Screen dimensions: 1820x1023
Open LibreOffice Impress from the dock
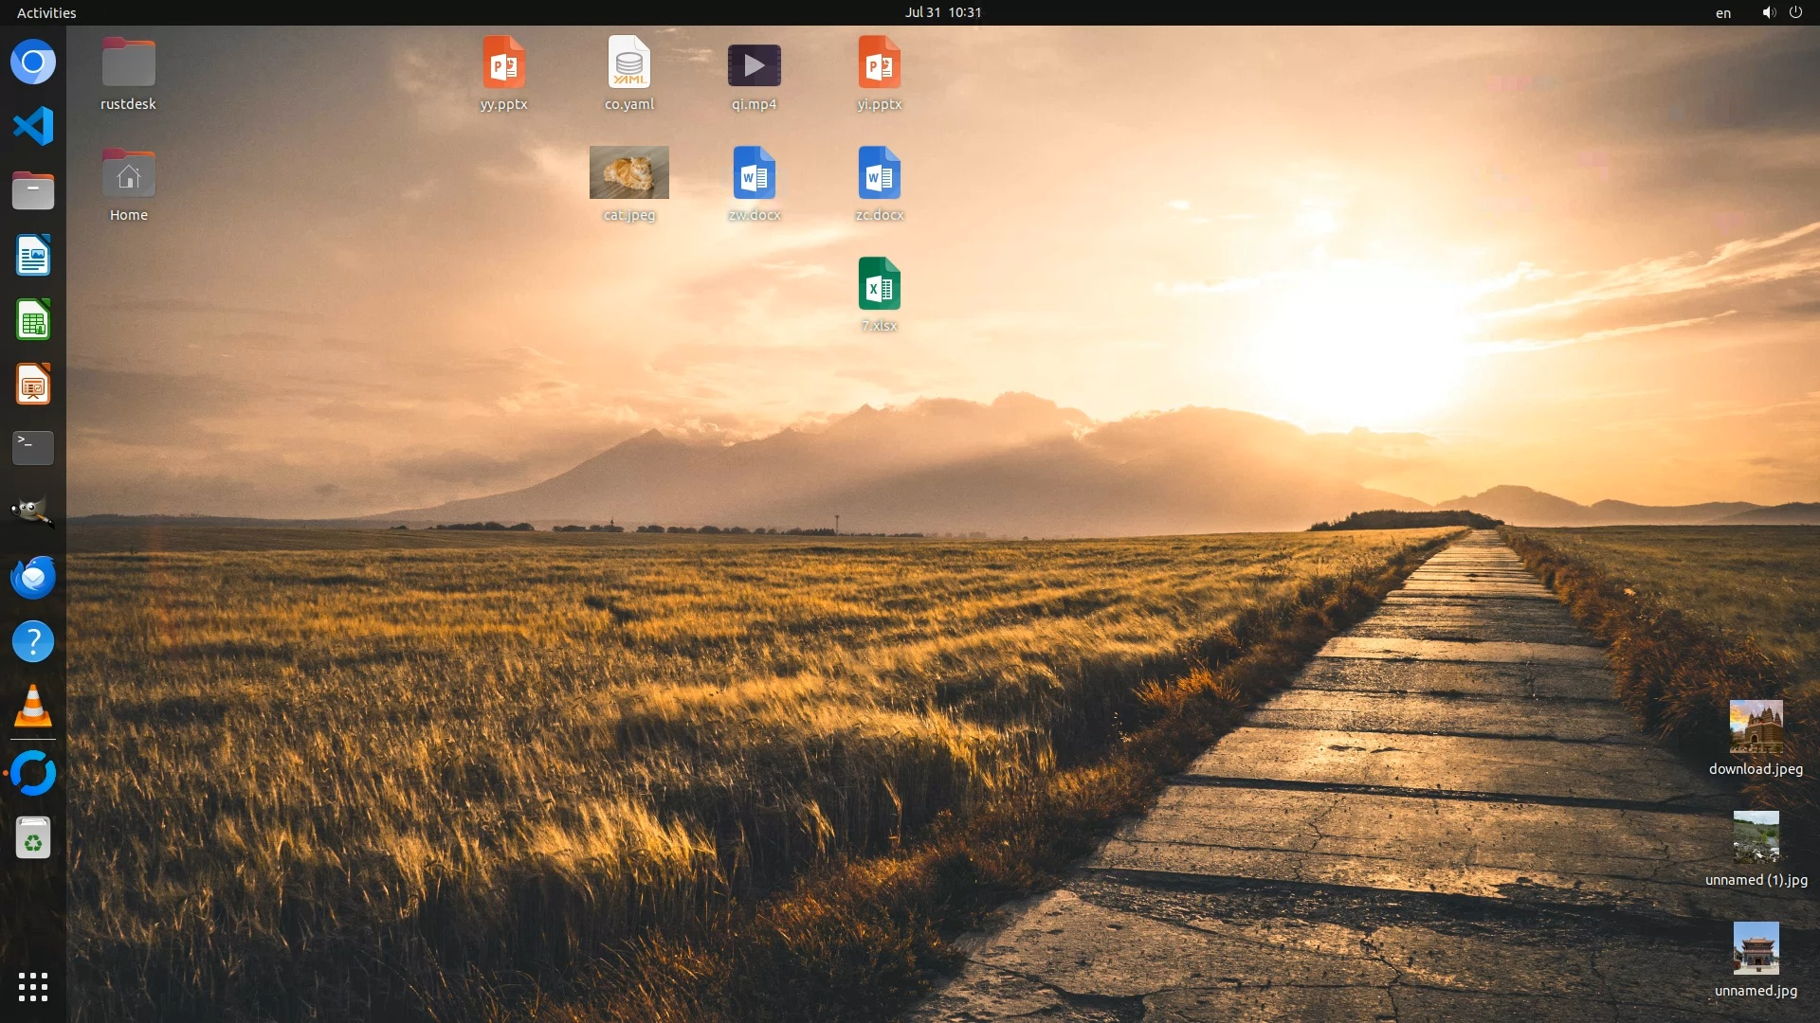(33, 385)
